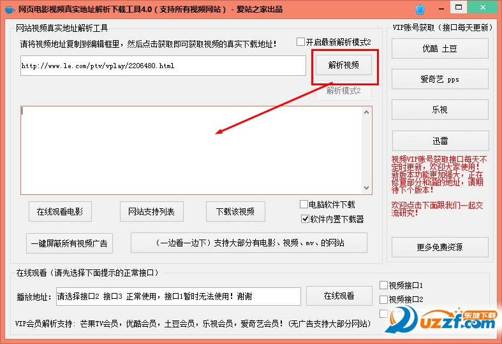
Task: Click 一键屏蔽所有视频广告 button
Action: (70, 243)
